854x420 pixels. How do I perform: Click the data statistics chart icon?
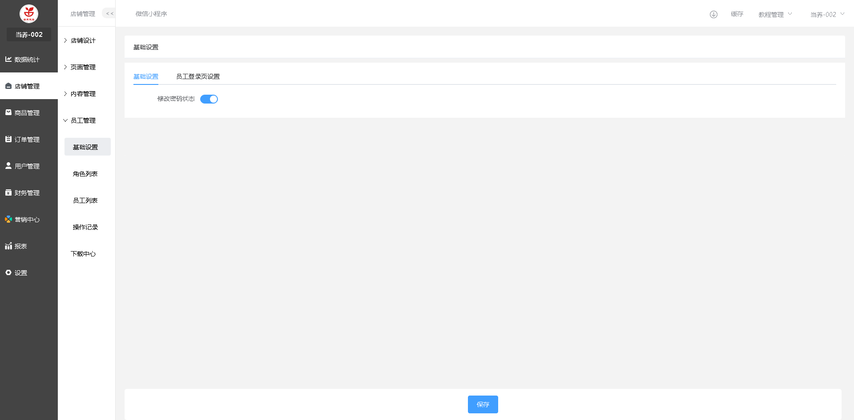[8, 59]
